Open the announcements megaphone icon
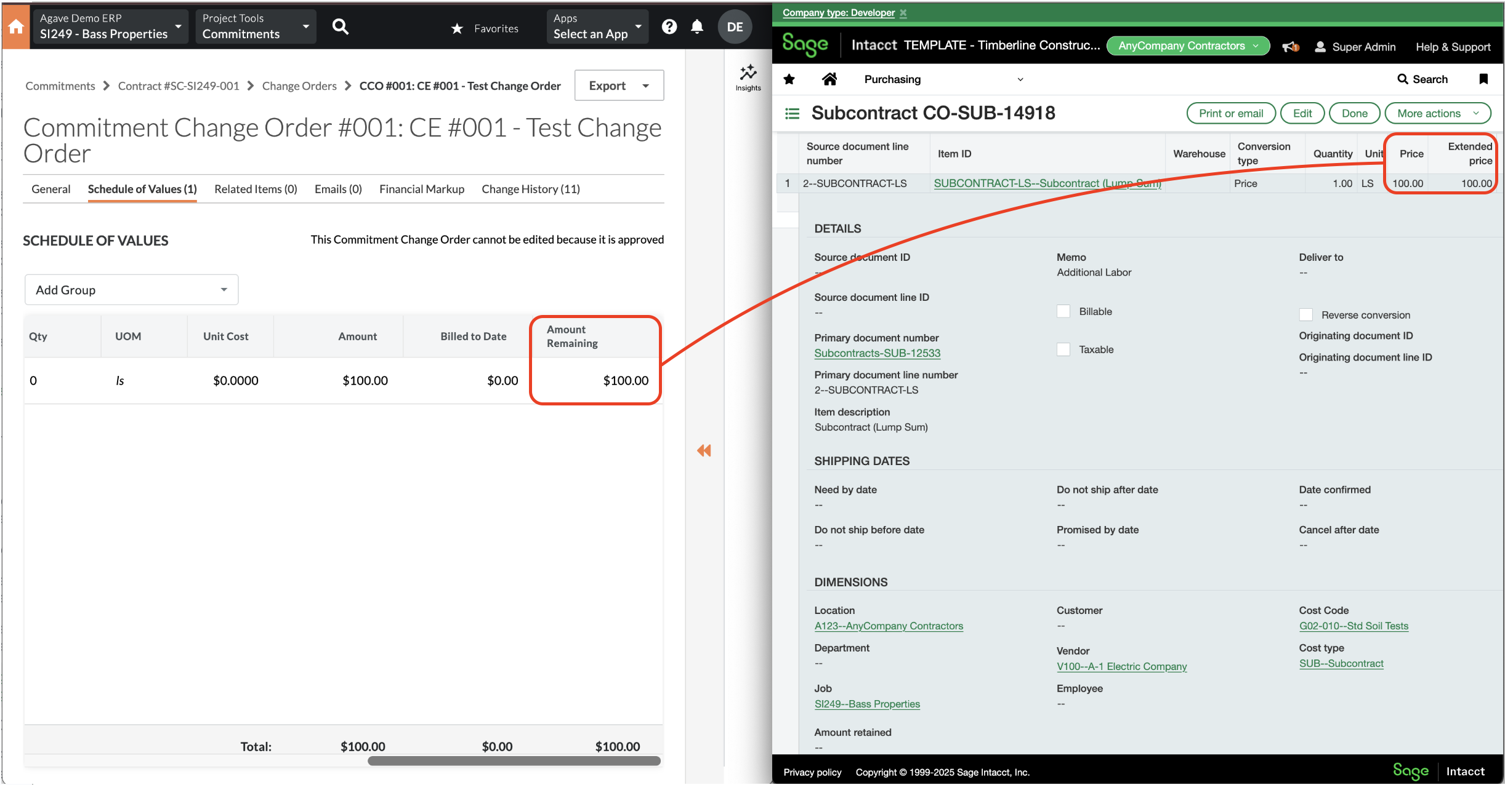Viewport: 1505px width, 785px height. (1289, 46)
